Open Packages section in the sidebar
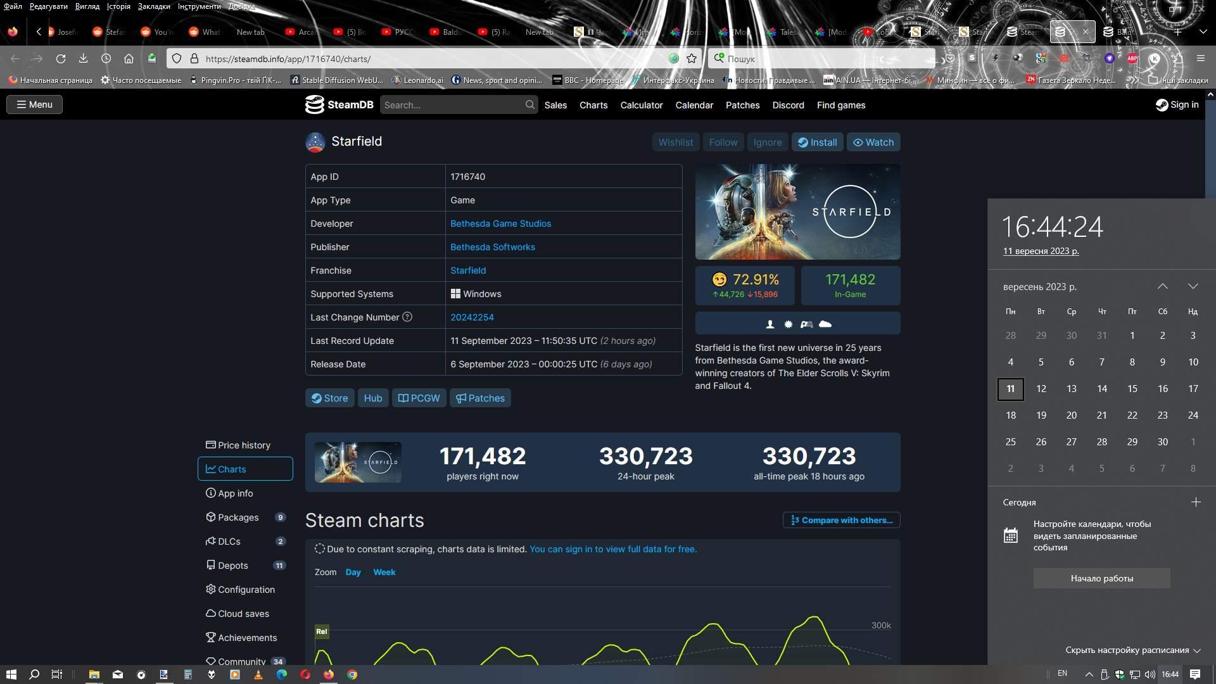Viewport: 1216px width, 684px height. (245, 517)
